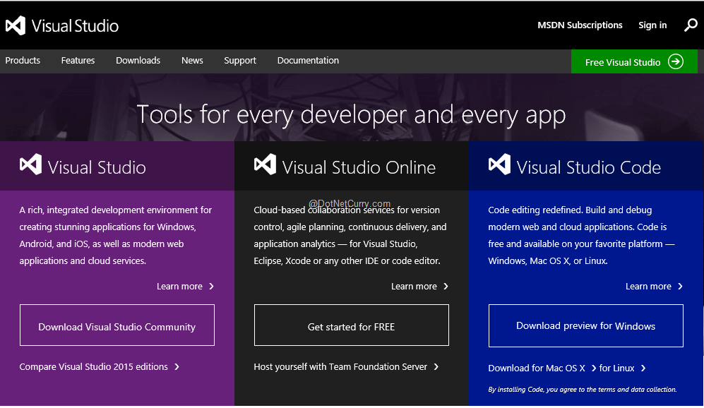This screenshot has width=704, height=408.
Task: Open the Products menu
Action: click(x=23, y=61)
